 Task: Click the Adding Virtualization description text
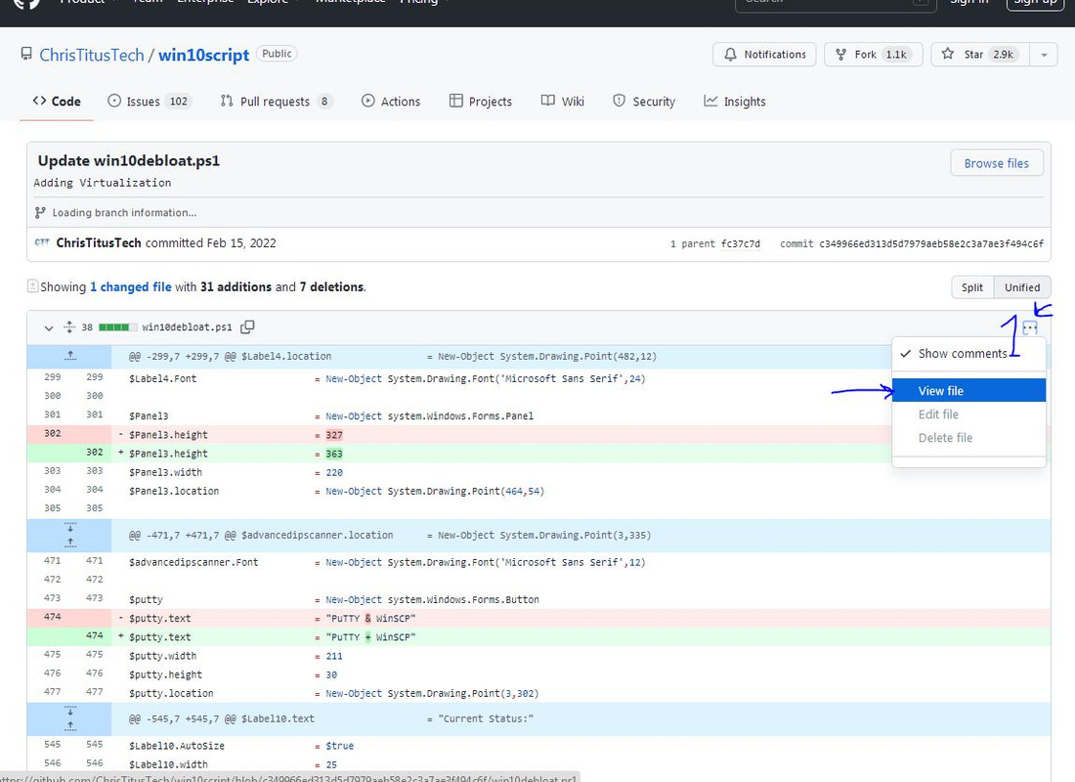(103, 183)
